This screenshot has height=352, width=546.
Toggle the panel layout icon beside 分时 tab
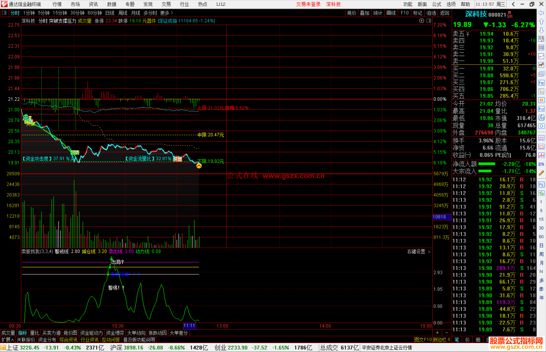click(x=4, y=13)
